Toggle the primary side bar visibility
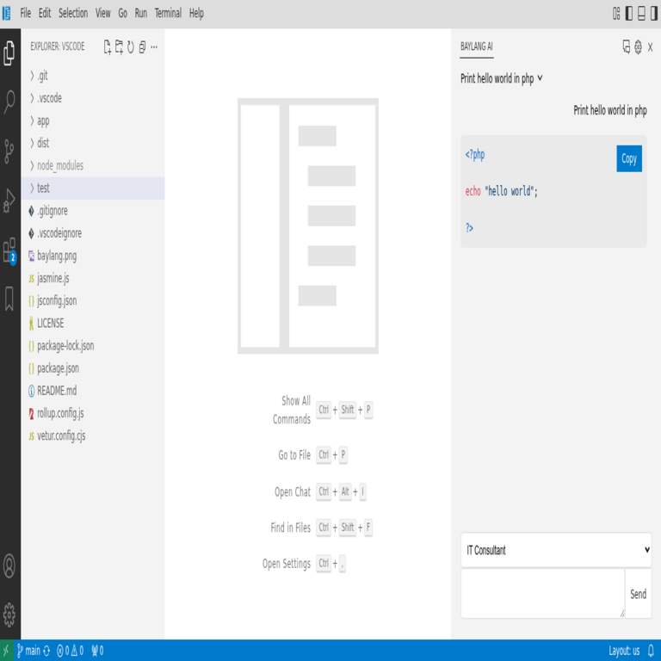 point(629,13)
